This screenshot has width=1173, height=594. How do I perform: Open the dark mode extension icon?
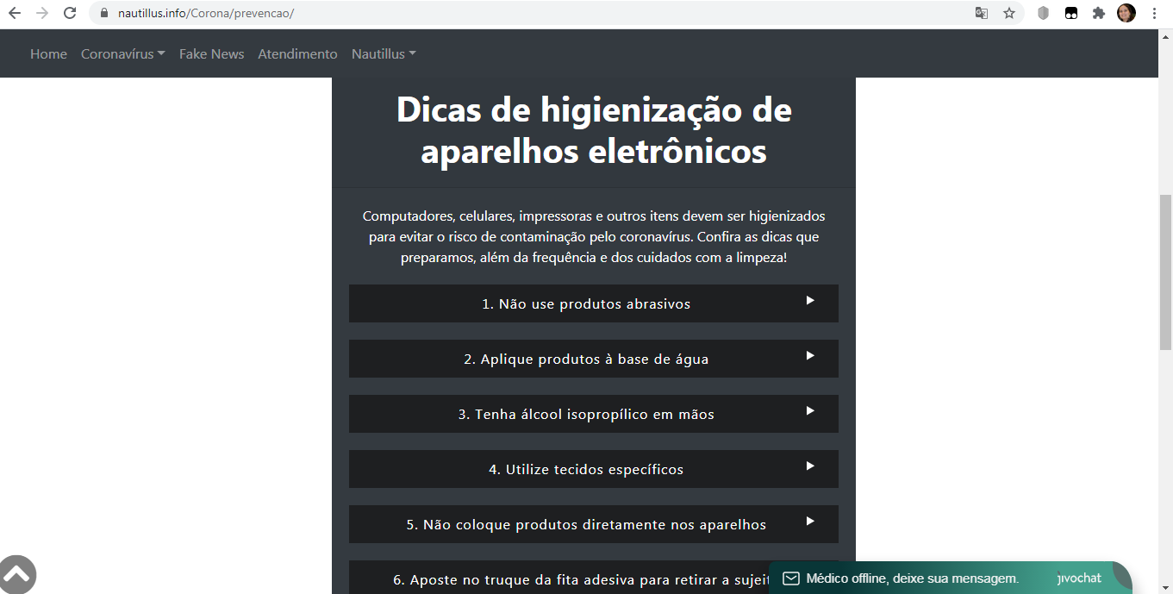coord(1070,14)
